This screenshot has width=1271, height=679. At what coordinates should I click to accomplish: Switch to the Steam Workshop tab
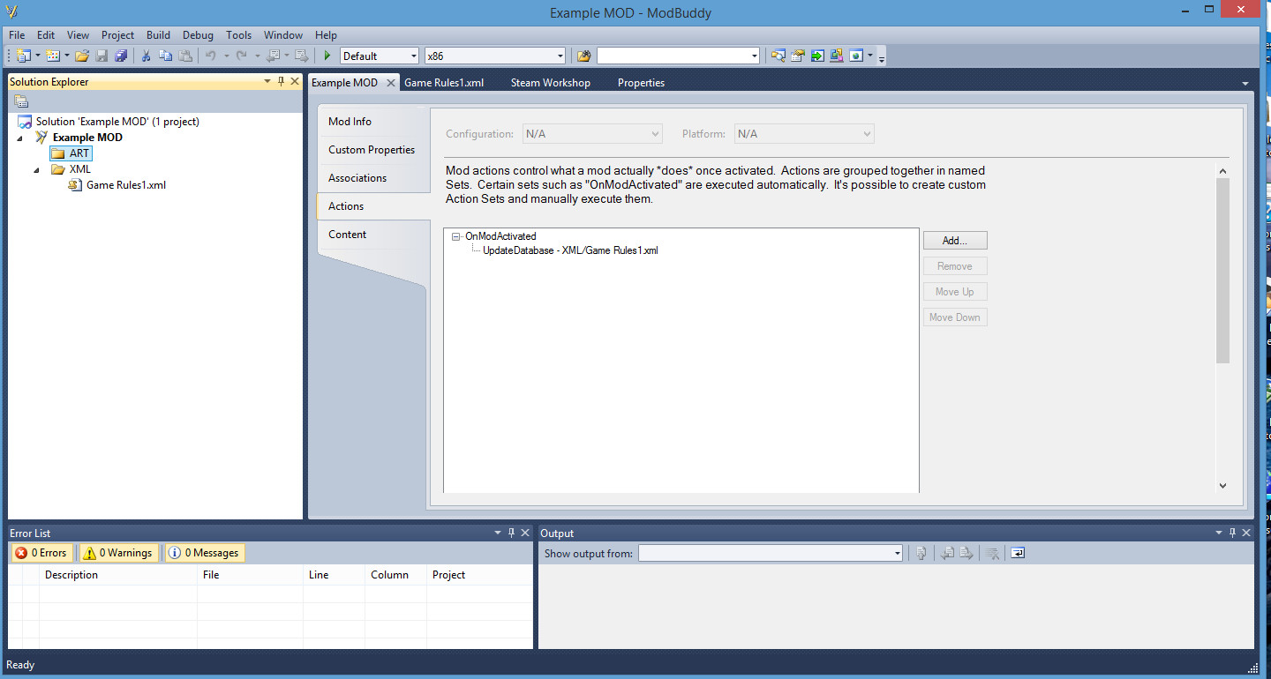(551, 83)
